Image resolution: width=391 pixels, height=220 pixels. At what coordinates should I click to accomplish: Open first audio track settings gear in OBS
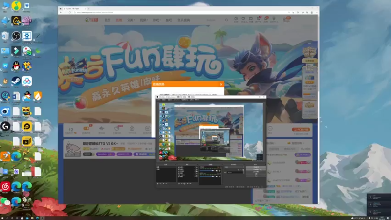pyautogui.click(x=219, y=170)
